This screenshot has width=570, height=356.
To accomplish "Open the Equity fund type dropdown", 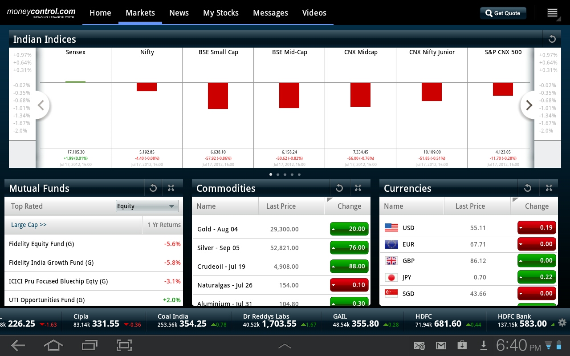I will (147, 206).
